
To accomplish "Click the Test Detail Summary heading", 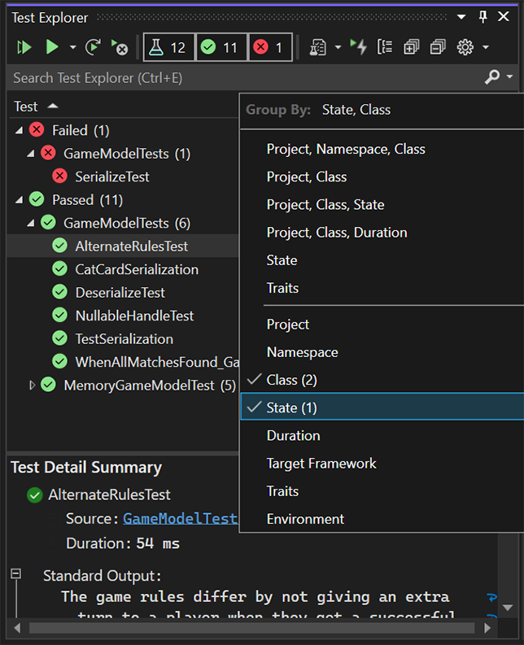I will (86, 468).
